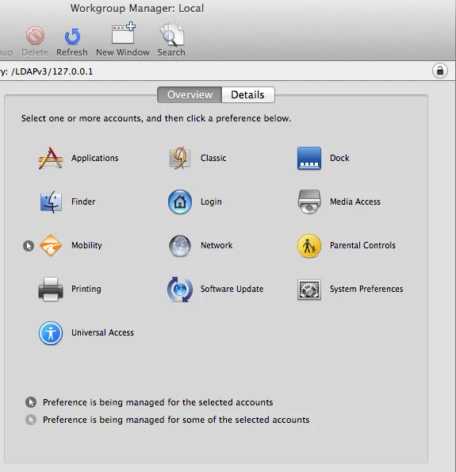Click the Search toolbar icon

pyautogui.click(x=171, y=34)
